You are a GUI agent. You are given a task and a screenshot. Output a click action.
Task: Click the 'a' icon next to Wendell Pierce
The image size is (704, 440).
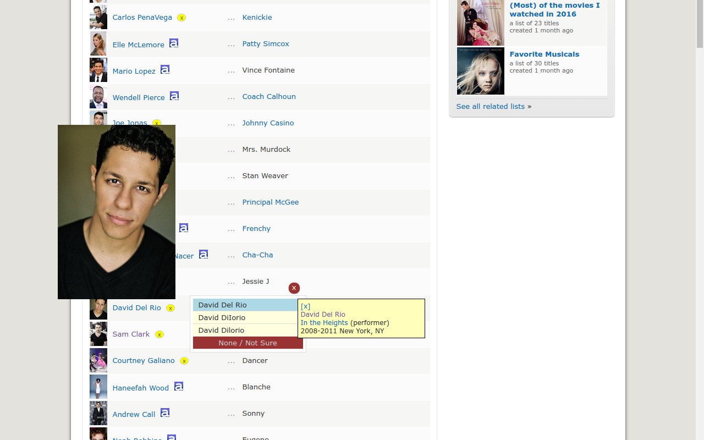[x=174, y=96]
